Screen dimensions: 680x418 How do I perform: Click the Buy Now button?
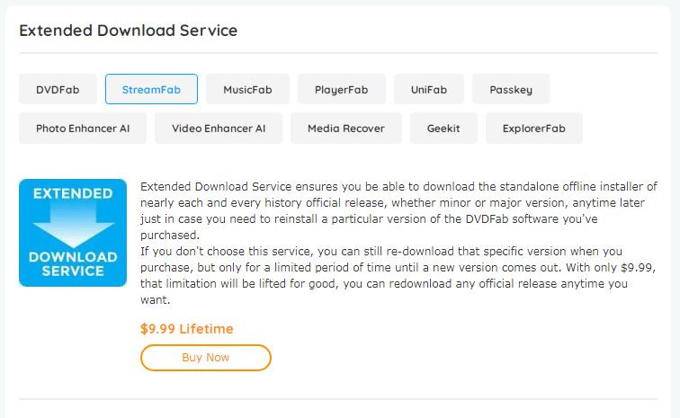pos(205,357)
